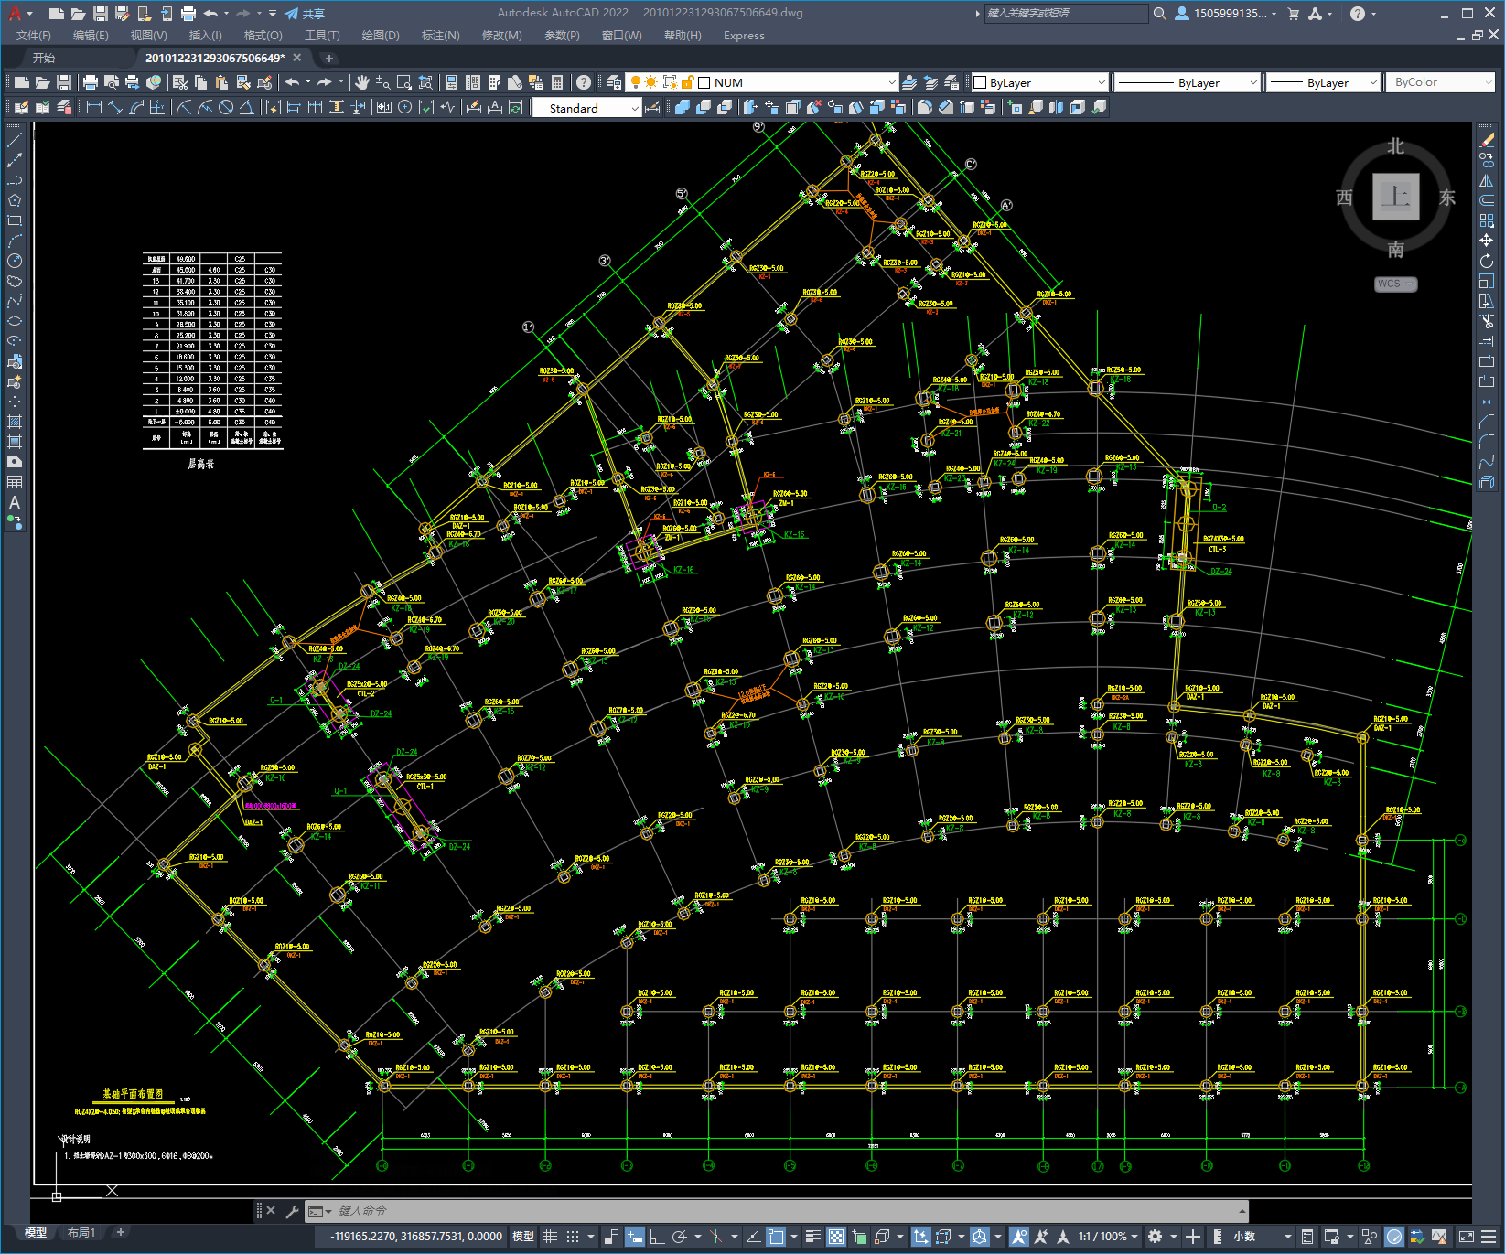Switch to the 开始 tab

[44, 58]
